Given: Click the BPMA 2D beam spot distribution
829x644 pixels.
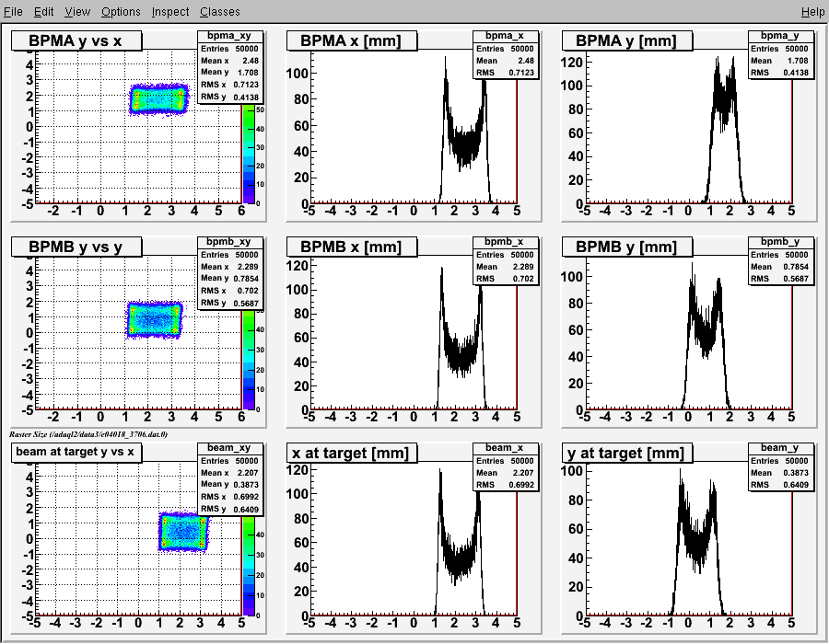Looking at the screenshot, I should click(158, 98).
